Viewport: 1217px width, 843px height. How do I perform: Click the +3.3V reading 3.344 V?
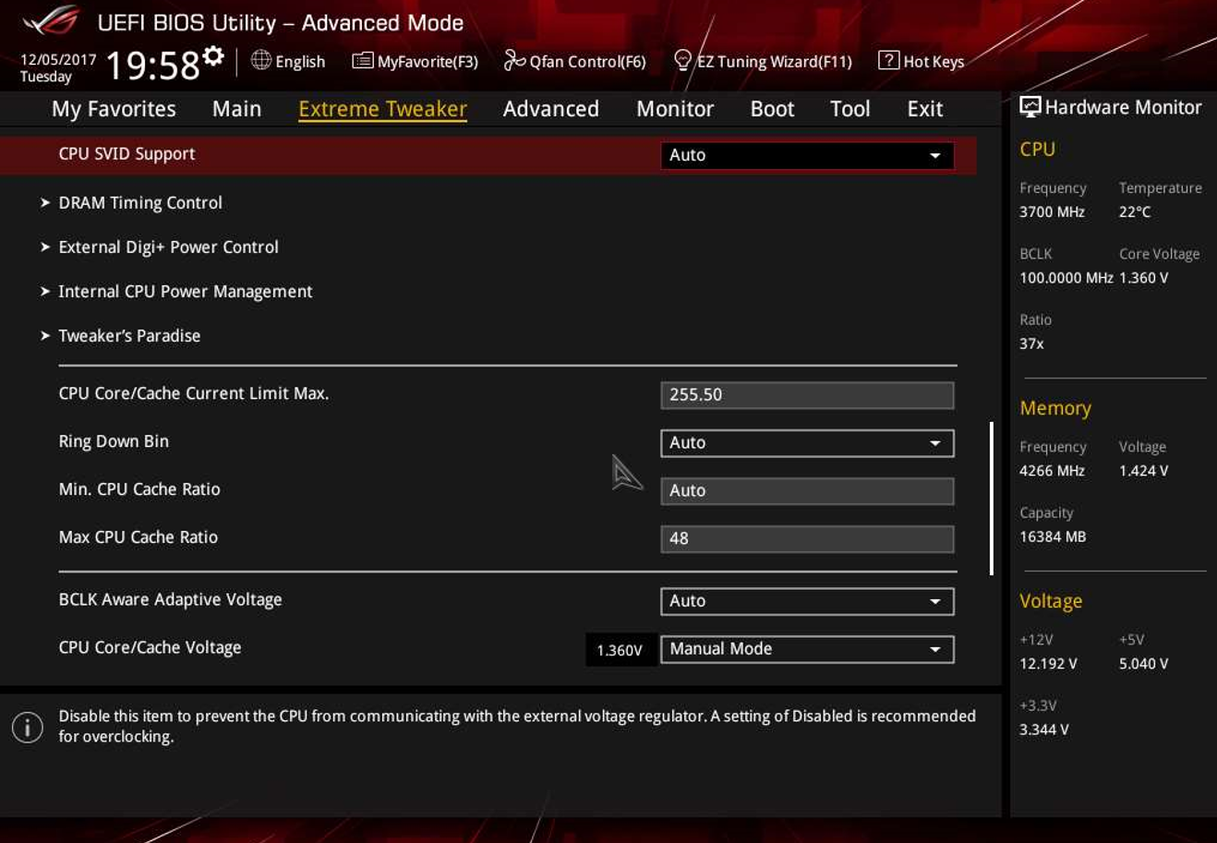[x=1044, y=730]
